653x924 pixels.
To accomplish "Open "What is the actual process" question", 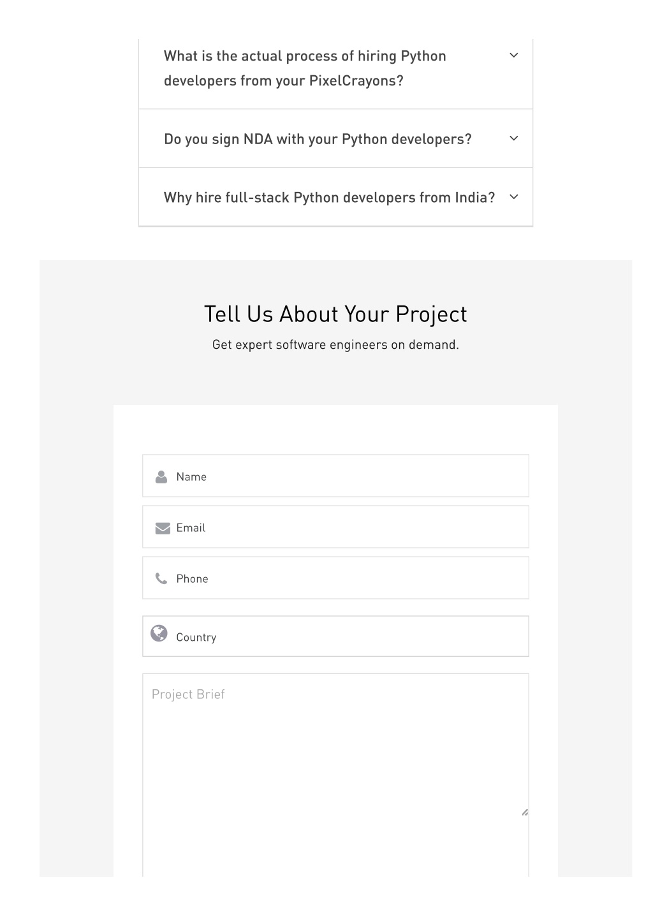I will (x=305, y=68).
